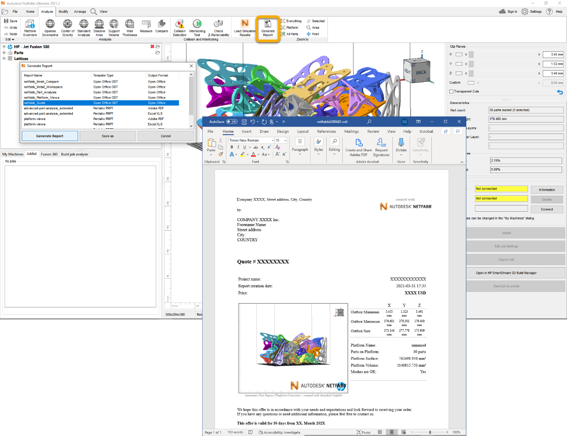
Task: Remove HP Jet Fusion 580 with red X
Action: click(152, 47)
